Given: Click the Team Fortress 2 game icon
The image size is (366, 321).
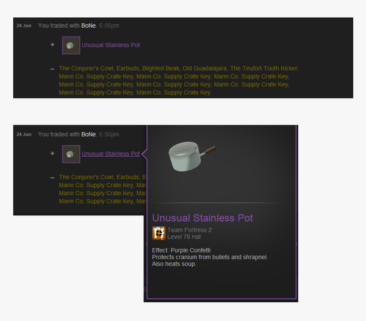Looking at the screenshot, I should click(159, 233).
